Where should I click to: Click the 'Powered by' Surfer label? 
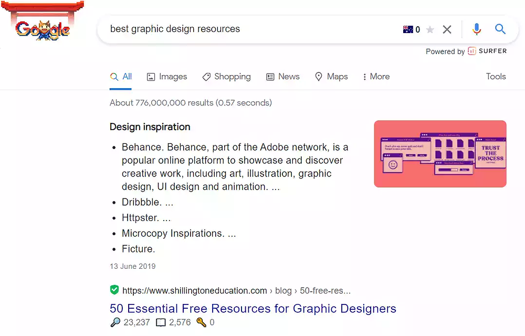click(445, 51)
